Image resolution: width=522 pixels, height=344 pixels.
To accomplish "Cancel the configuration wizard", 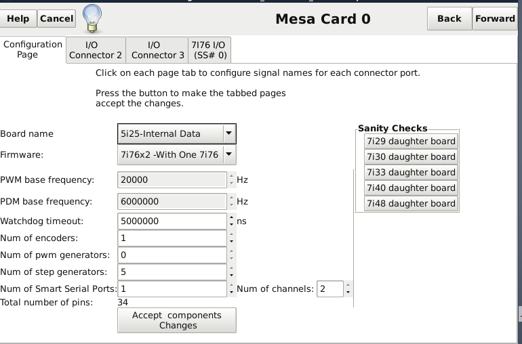I will click(x=56, y=19).
